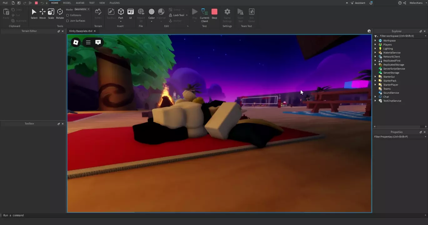Open the UI insert tool
Image resolution: width=428 pixels, height=225 pixels.
(x=130, y=14)
